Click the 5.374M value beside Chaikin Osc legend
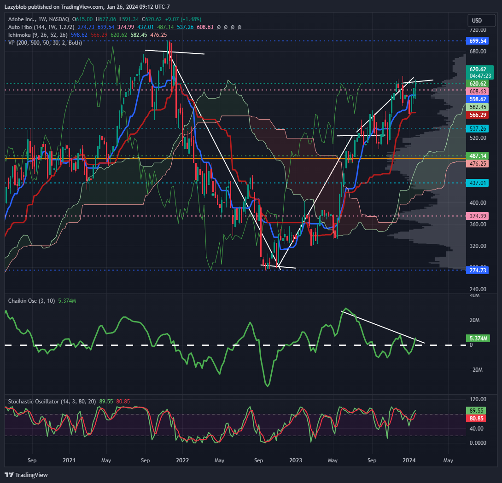 point(67,301)
